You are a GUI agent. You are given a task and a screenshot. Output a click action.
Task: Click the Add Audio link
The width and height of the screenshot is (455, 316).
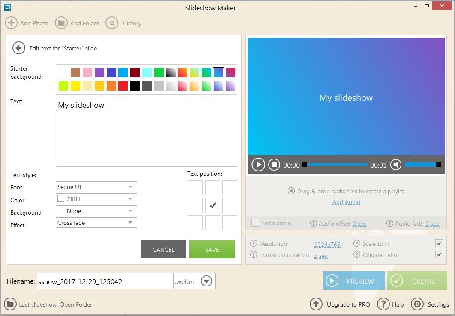[x=346, y=202]
